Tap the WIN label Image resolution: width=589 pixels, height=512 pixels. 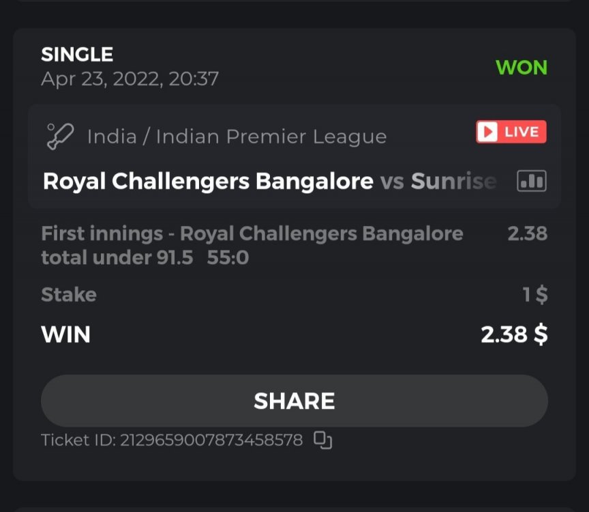click(x=65, y=335)
